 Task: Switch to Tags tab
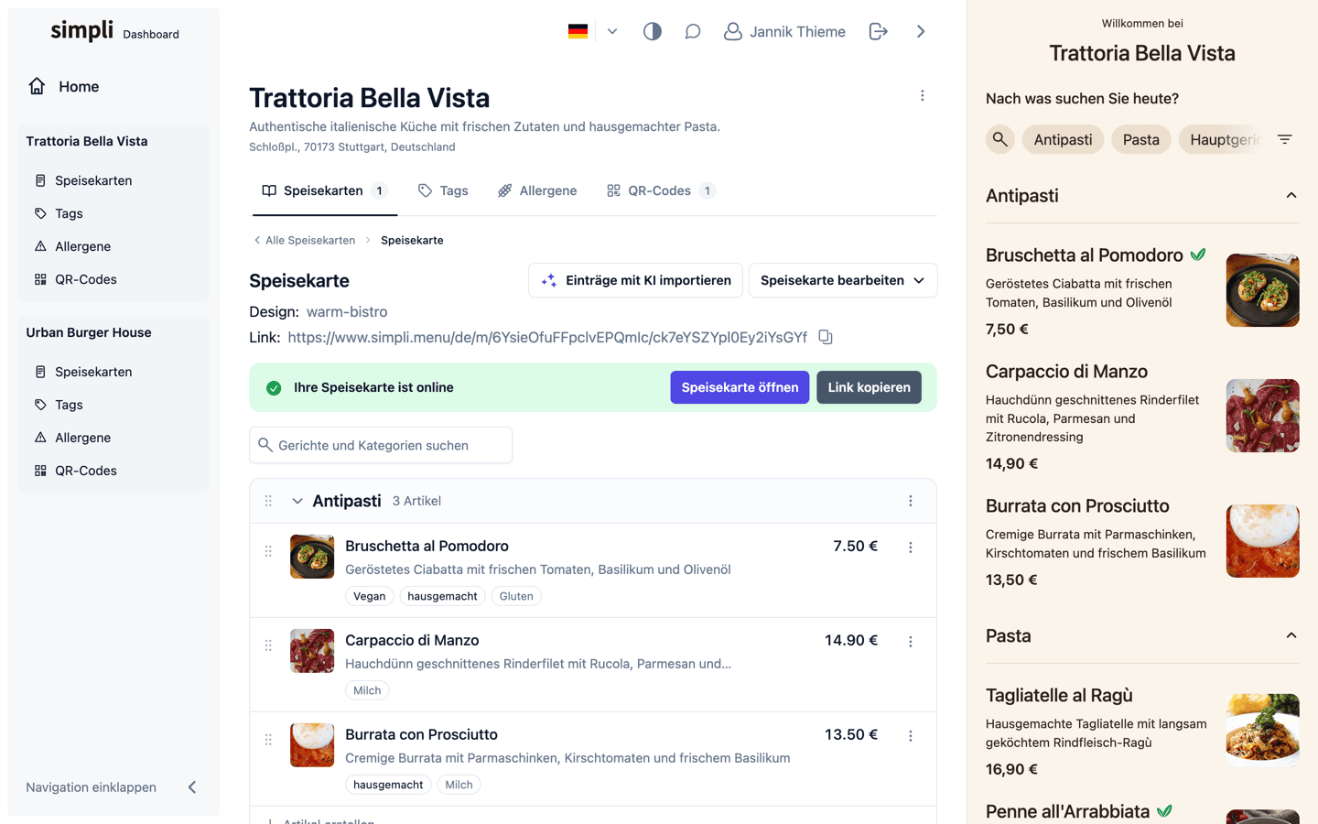coord(443,190)
